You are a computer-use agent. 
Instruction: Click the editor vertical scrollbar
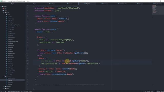pos(152,51)
